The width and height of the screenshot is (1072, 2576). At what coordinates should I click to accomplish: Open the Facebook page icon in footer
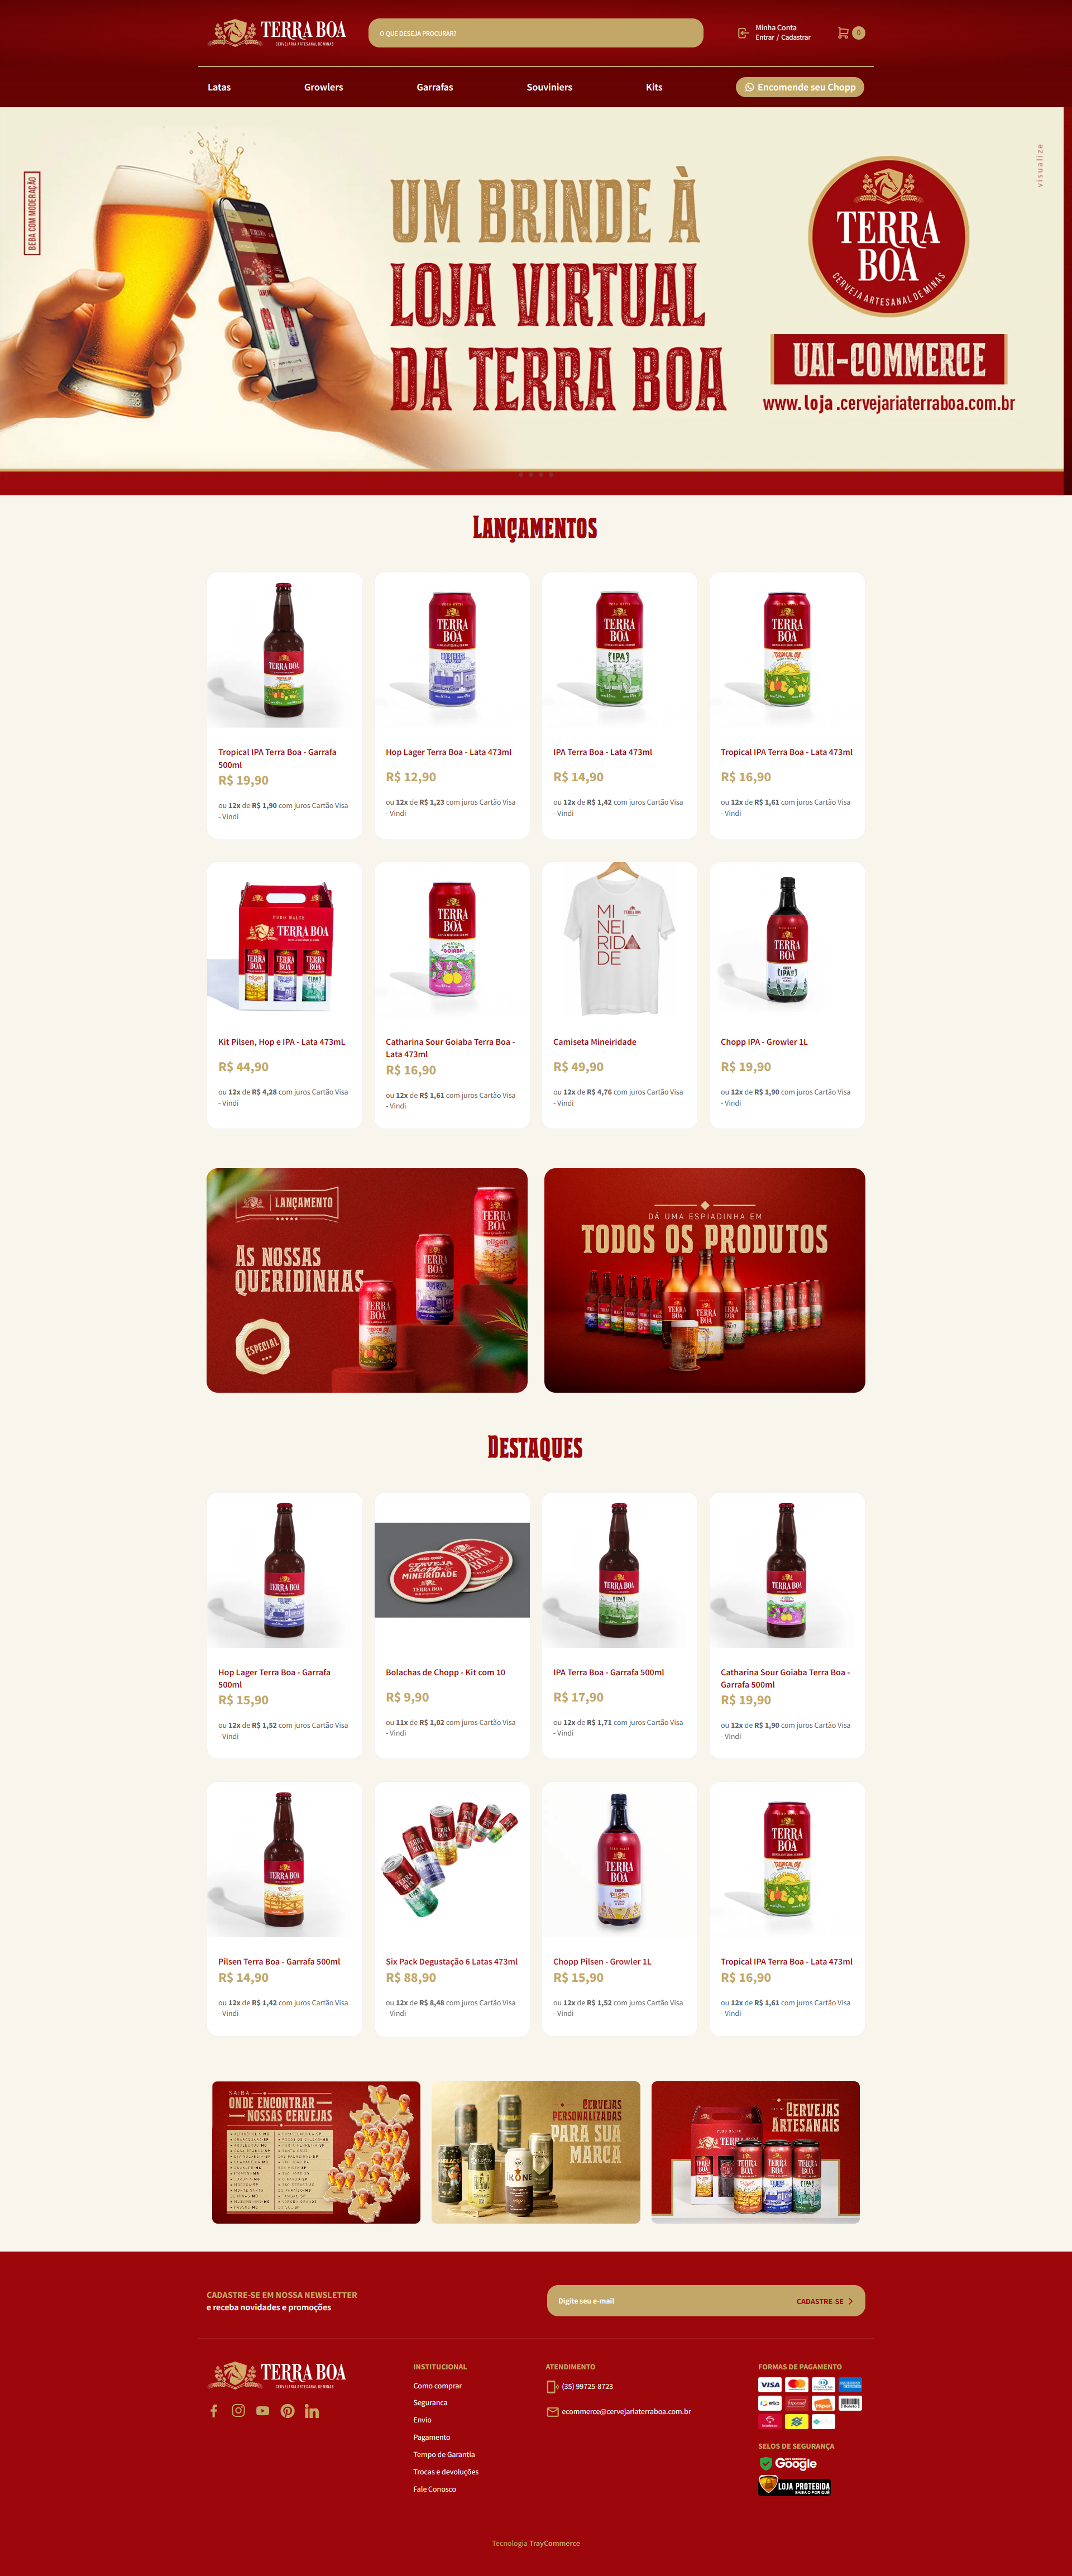click(214, 2411)
